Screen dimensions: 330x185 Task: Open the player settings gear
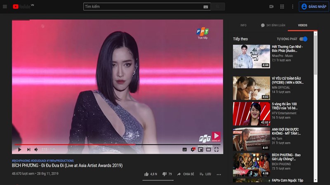click(193, 149)
